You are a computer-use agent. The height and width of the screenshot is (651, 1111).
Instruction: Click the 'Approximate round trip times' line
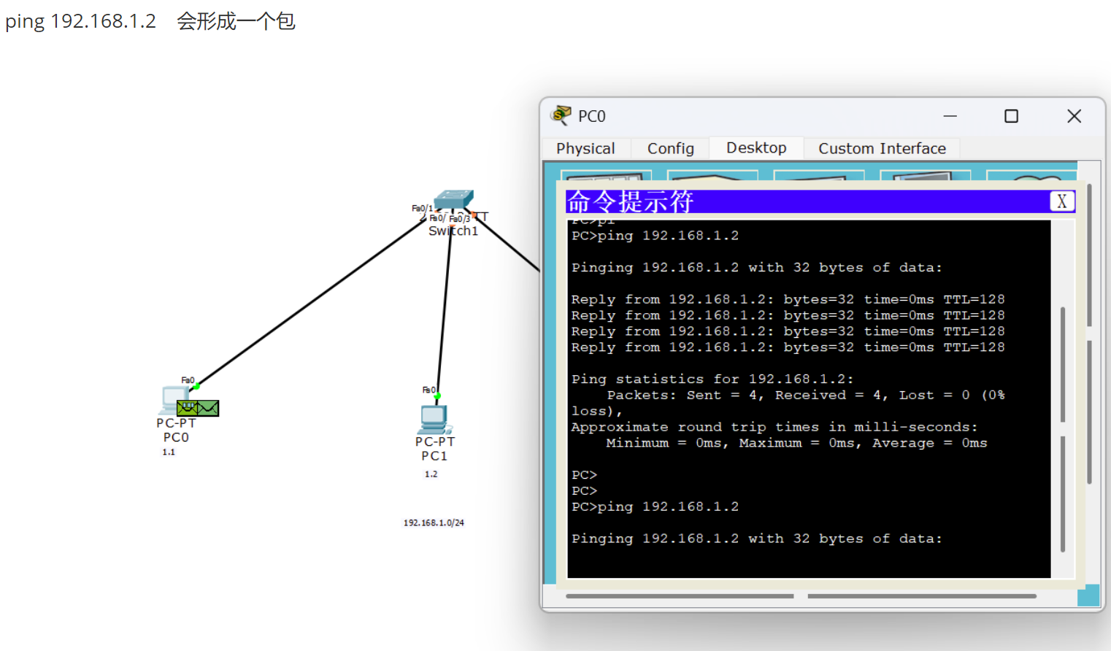(774, 427)
